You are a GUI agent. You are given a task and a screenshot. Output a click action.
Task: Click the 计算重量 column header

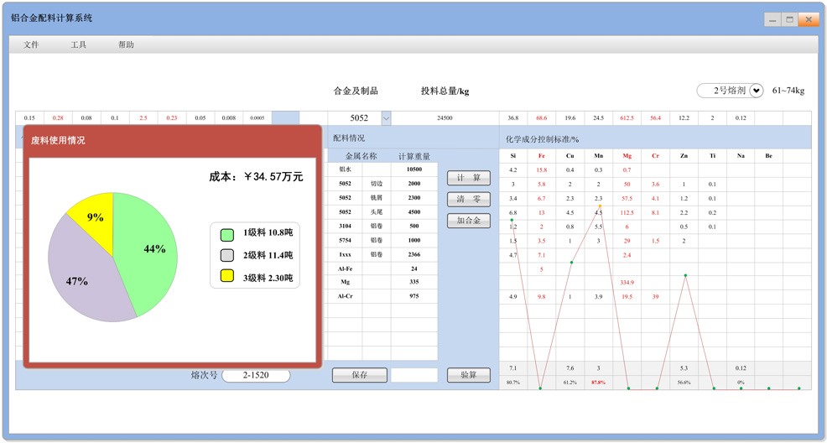click(414, 157)
